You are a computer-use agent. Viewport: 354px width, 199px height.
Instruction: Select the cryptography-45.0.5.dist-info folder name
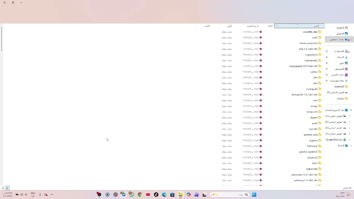(x=303, y=66)
